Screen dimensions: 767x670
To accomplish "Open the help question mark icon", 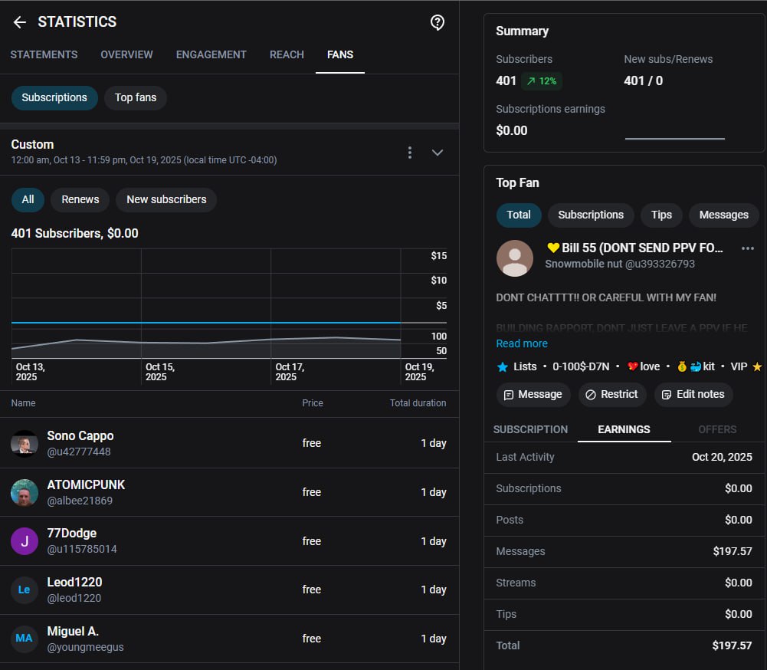I will (438, 22).
